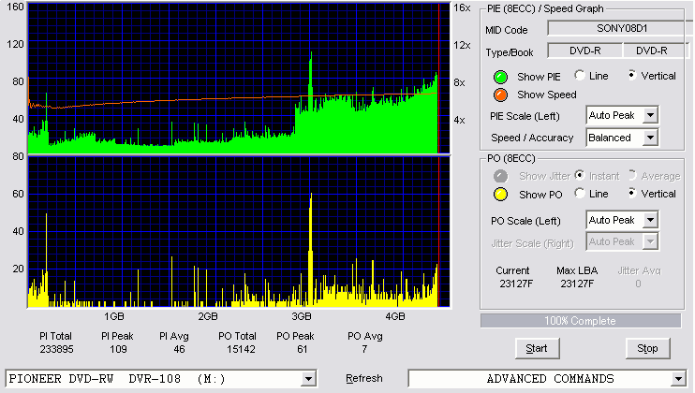The width and height of the screenshot is (695, 393).
Task: Click PI Avg value 46
Action: 179,349
